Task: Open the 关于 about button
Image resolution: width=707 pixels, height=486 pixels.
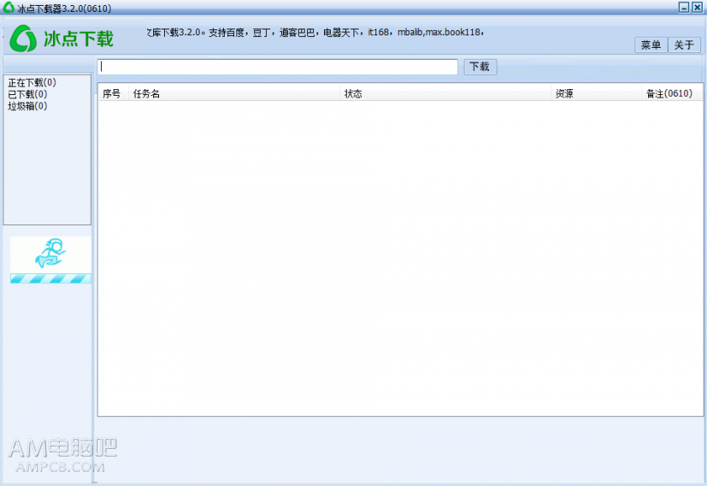Action: click(x=684, y=45)
